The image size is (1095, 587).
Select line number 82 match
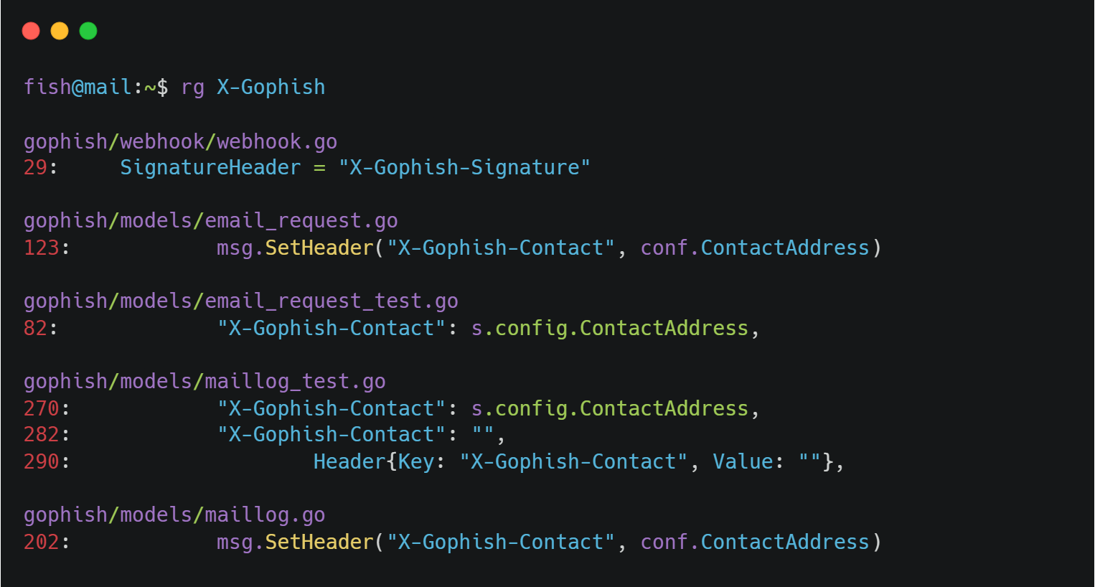35,328
